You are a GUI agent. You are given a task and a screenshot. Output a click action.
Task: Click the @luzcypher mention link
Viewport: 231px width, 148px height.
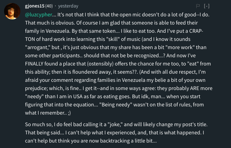coord(38,15)
